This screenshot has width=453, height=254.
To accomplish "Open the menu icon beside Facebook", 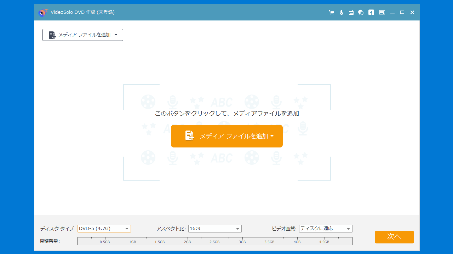I will pyautogui.click(x=382, y=12).
